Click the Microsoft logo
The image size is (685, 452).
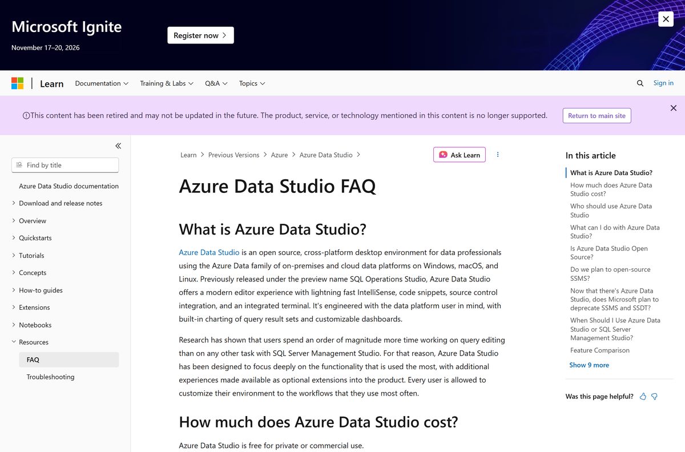[18, 83]
